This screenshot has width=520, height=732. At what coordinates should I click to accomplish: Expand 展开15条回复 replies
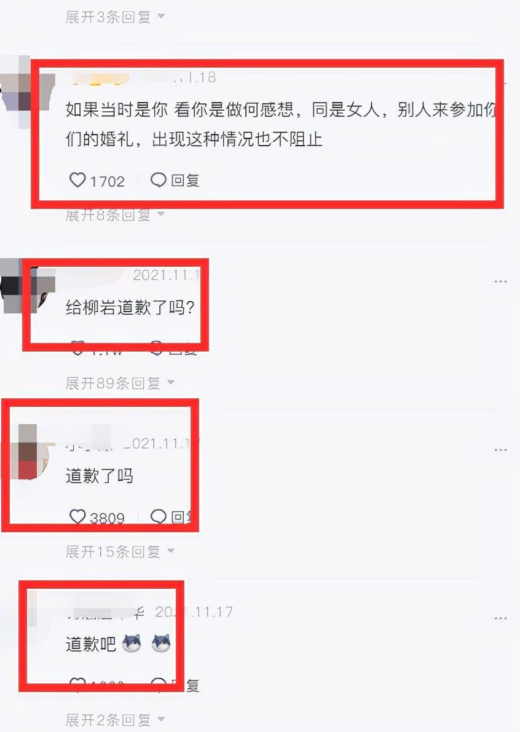(120, 551)
